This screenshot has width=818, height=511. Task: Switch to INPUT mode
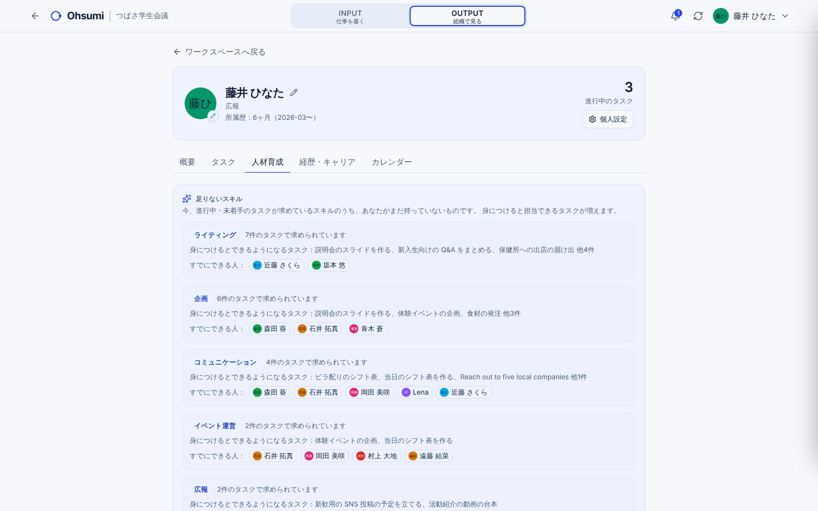coord(350,16)
